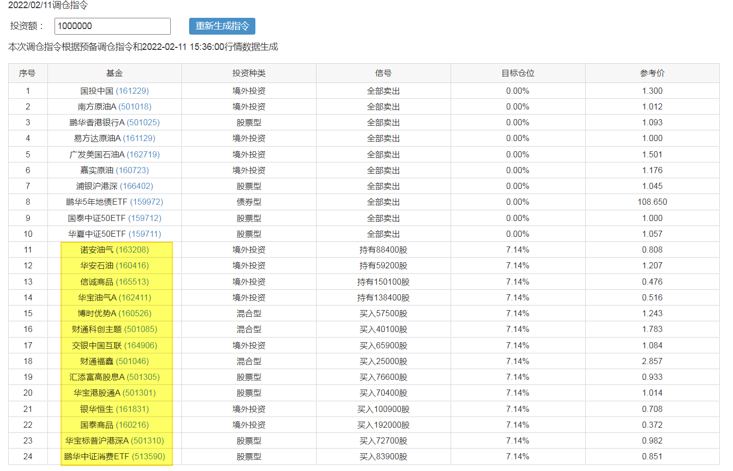Click signal cell 买入25000股
733x471 pixels.
coord(383,361)
